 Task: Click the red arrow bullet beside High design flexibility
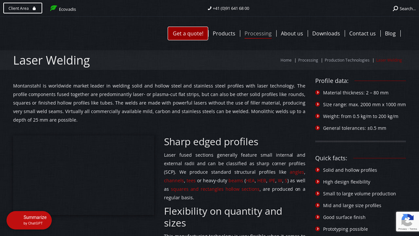click(x=318, y=182)
